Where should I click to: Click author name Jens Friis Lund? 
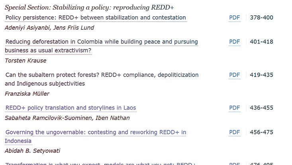(74, 27)
